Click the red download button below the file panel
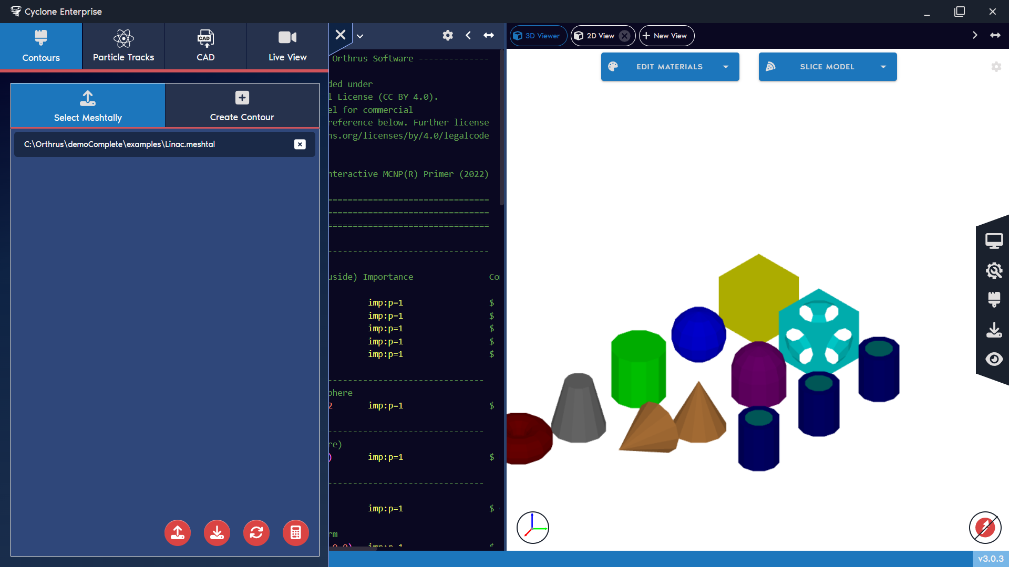The height and width of the screenshot is (567, 1009). click(217, 532)
